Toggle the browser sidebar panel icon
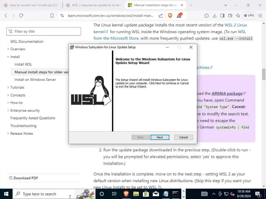Image resolution: width=266 pixels, height=199 pixels. coord(222,16)
